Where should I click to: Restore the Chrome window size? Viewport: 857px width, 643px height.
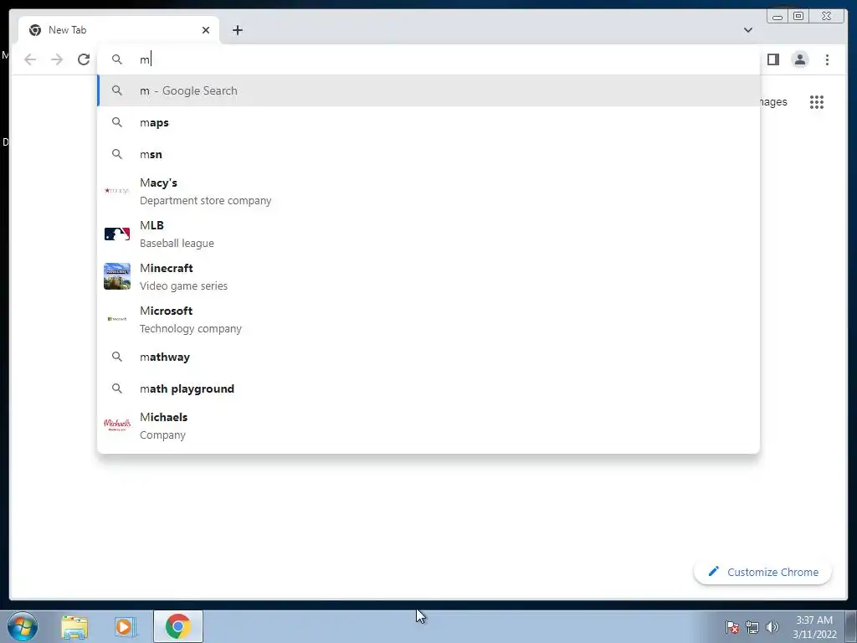pos(798,16)
